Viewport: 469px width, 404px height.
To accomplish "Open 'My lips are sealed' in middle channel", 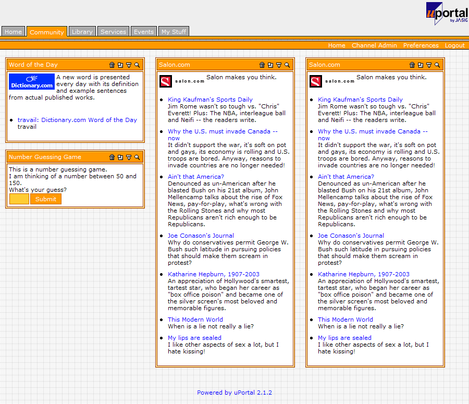I will (194, 338).
